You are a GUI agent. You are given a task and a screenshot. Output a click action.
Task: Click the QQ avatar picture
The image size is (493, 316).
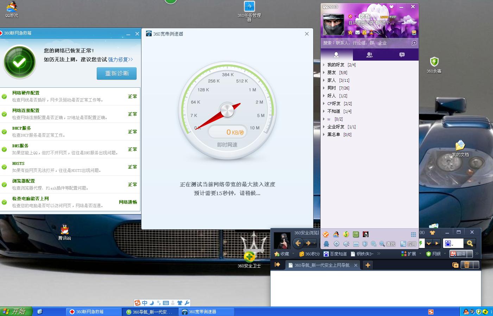pos(333,25)
